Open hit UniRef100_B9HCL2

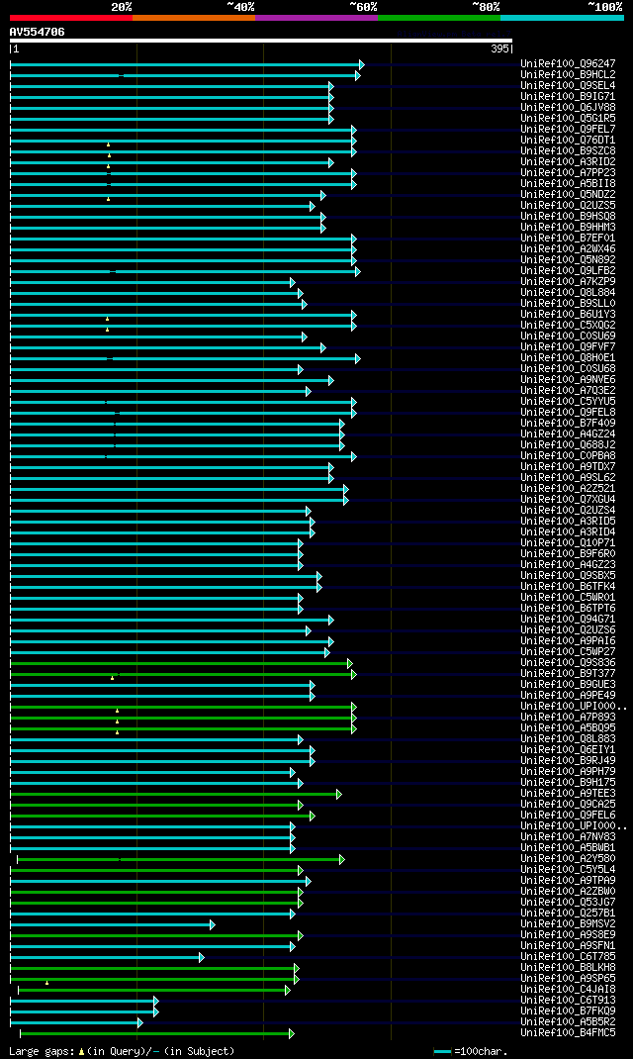[x=568, y=75]
